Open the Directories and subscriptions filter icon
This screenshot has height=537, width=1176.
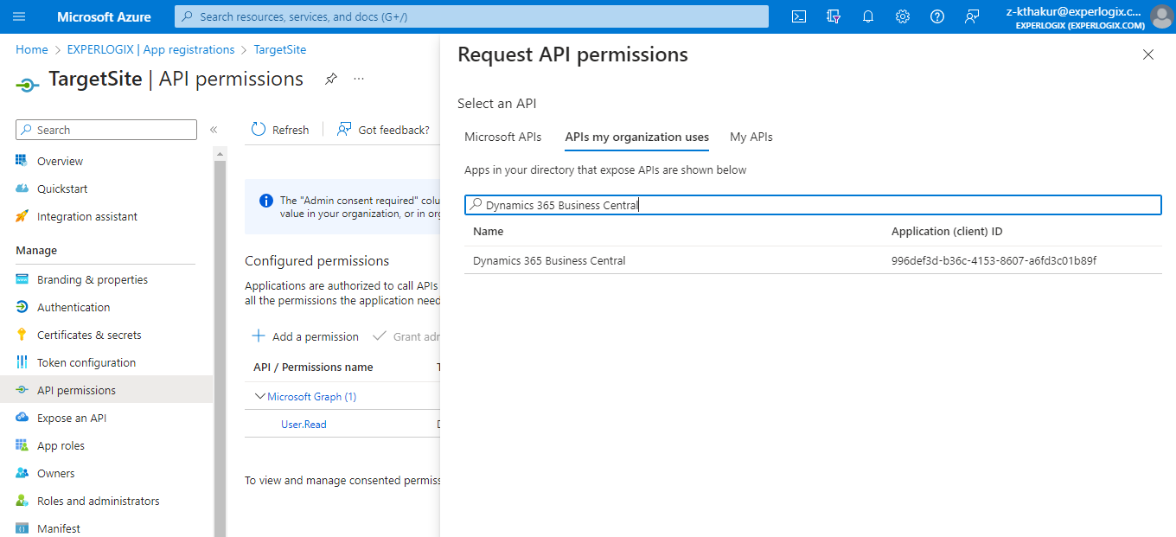[x=834, y=16]
